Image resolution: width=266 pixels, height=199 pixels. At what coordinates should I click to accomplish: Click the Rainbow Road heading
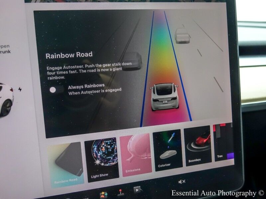(69, 55)
